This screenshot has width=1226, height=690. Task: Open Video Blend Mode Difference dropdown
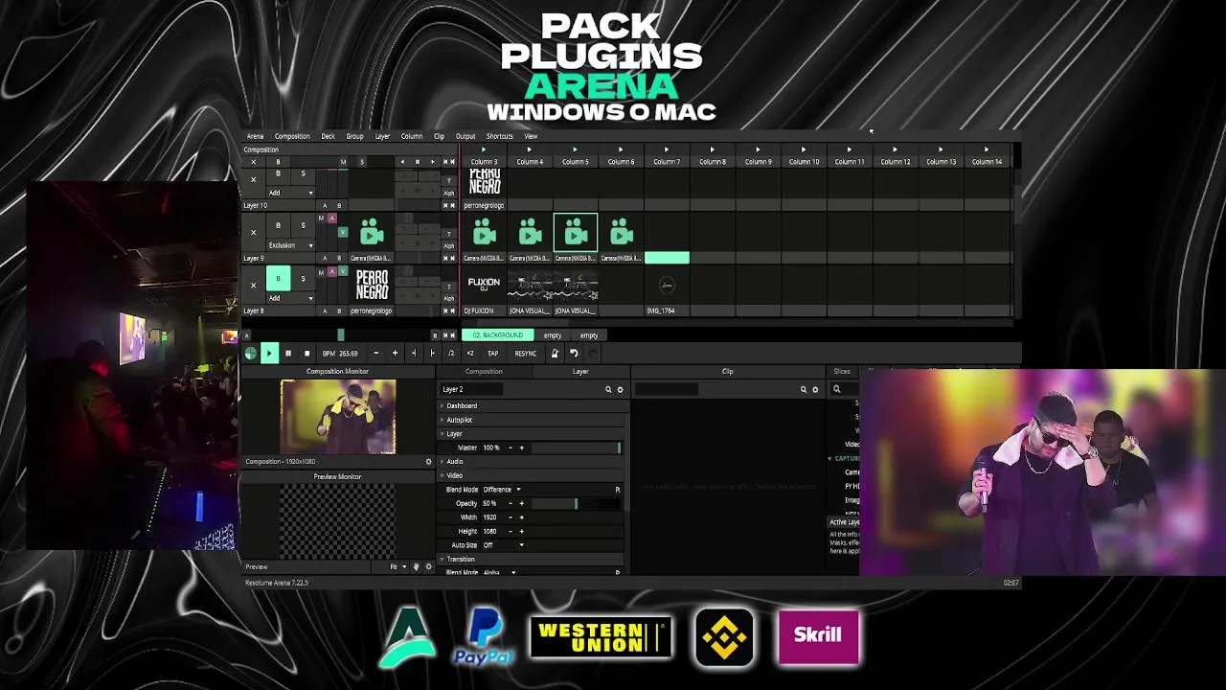[502, 490]
